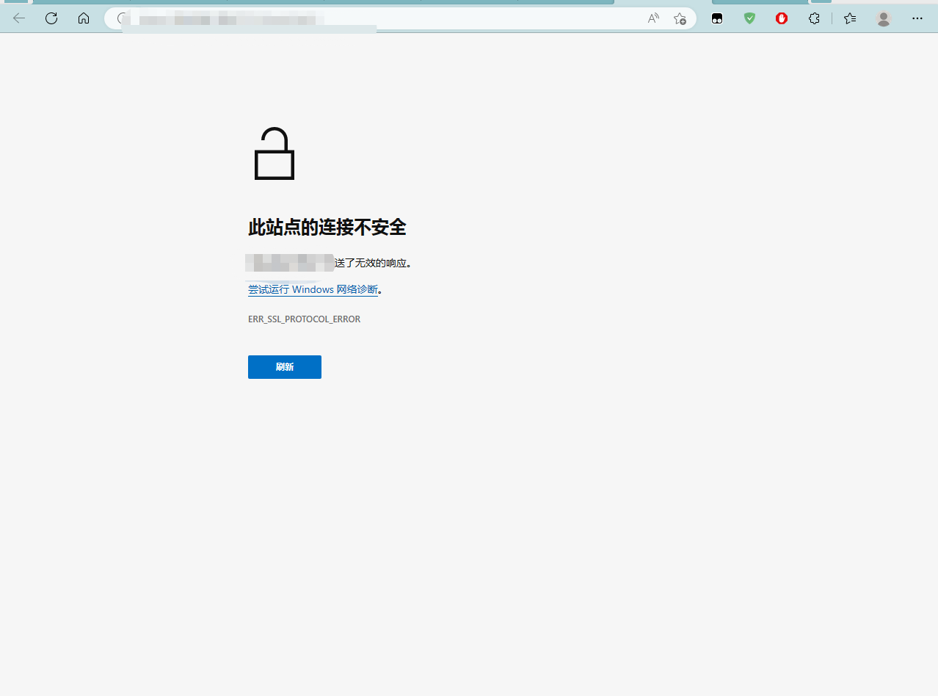Open the AdGuard shield extension
The image size is (938, 696).
749,18
